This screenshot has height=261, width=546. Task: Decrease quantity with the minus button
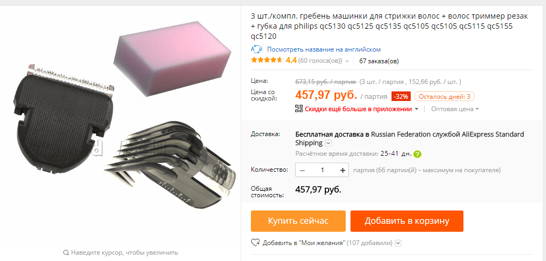click(x=302, y=170)
